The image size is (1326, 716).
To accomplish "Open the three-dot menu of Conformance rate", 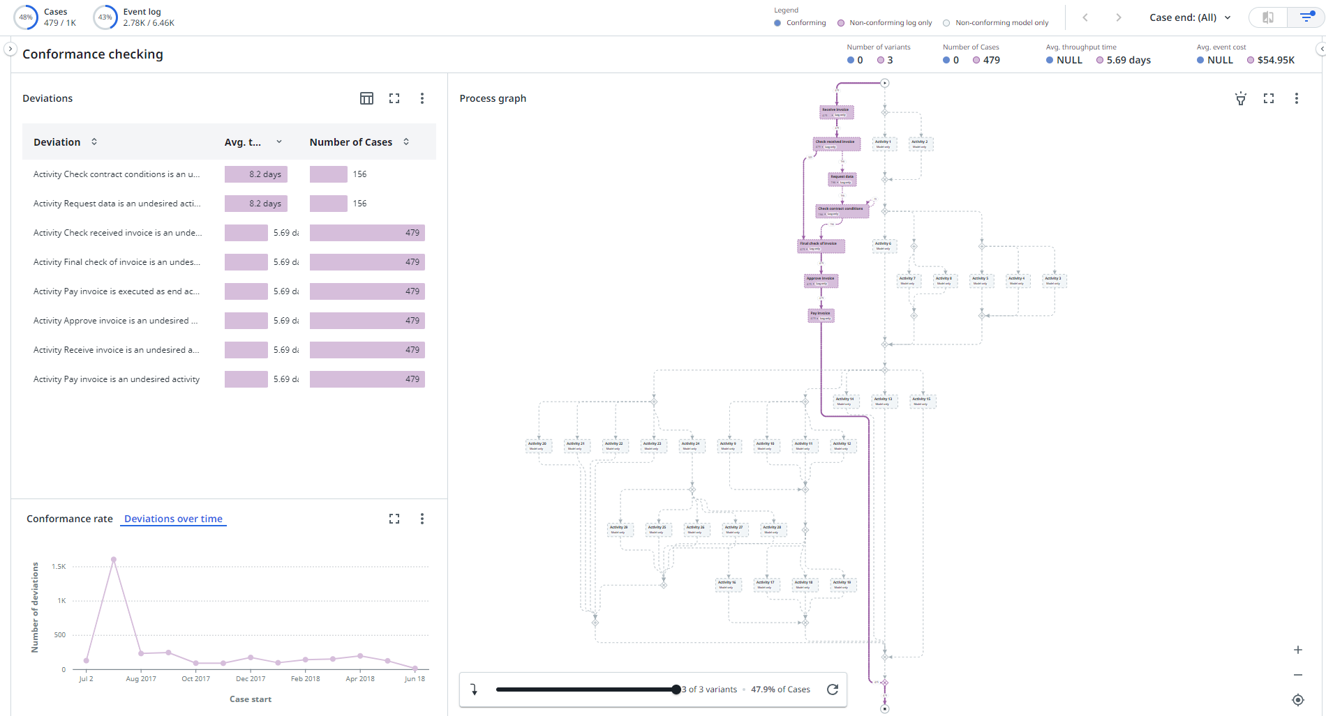I will [422, 519].
